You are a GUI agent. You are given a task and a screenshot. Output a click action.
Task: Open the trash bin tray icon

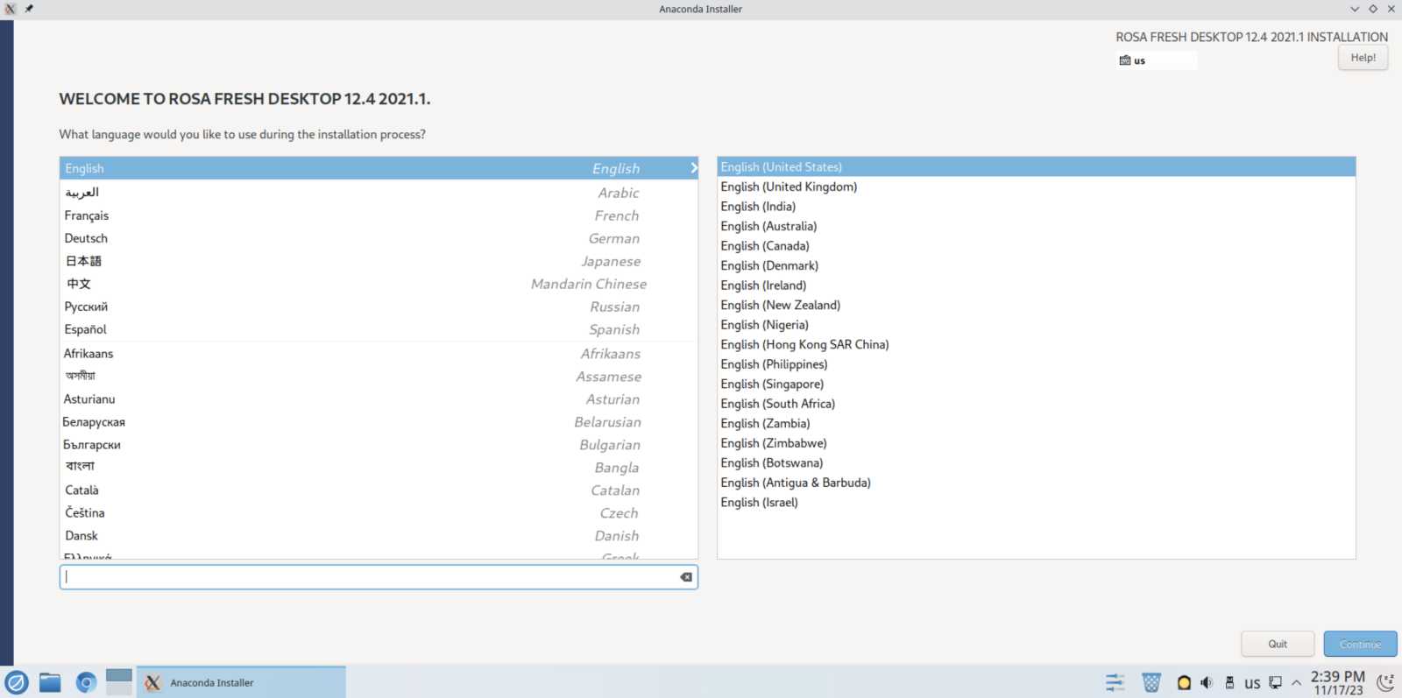[x=1151, y=682]
